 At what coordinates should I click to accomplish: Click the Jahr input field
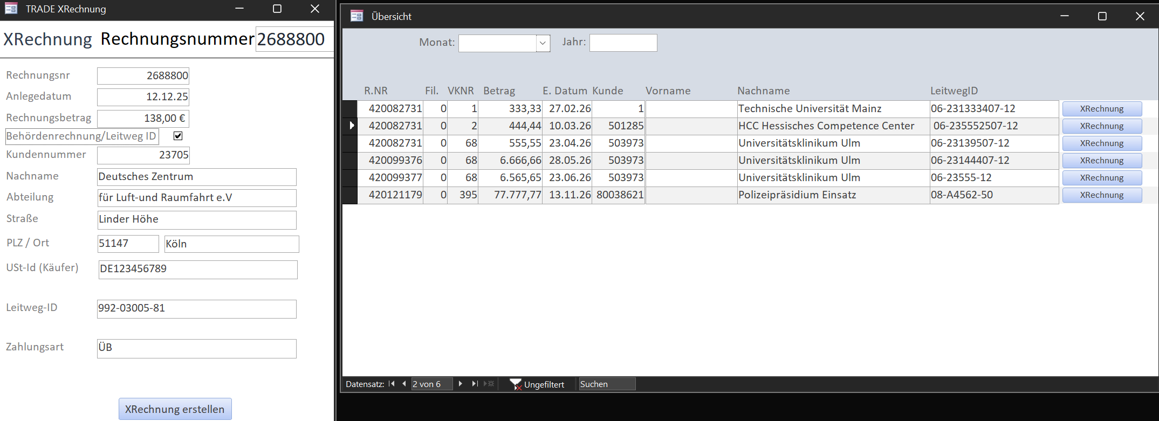[x=623, y=43]
